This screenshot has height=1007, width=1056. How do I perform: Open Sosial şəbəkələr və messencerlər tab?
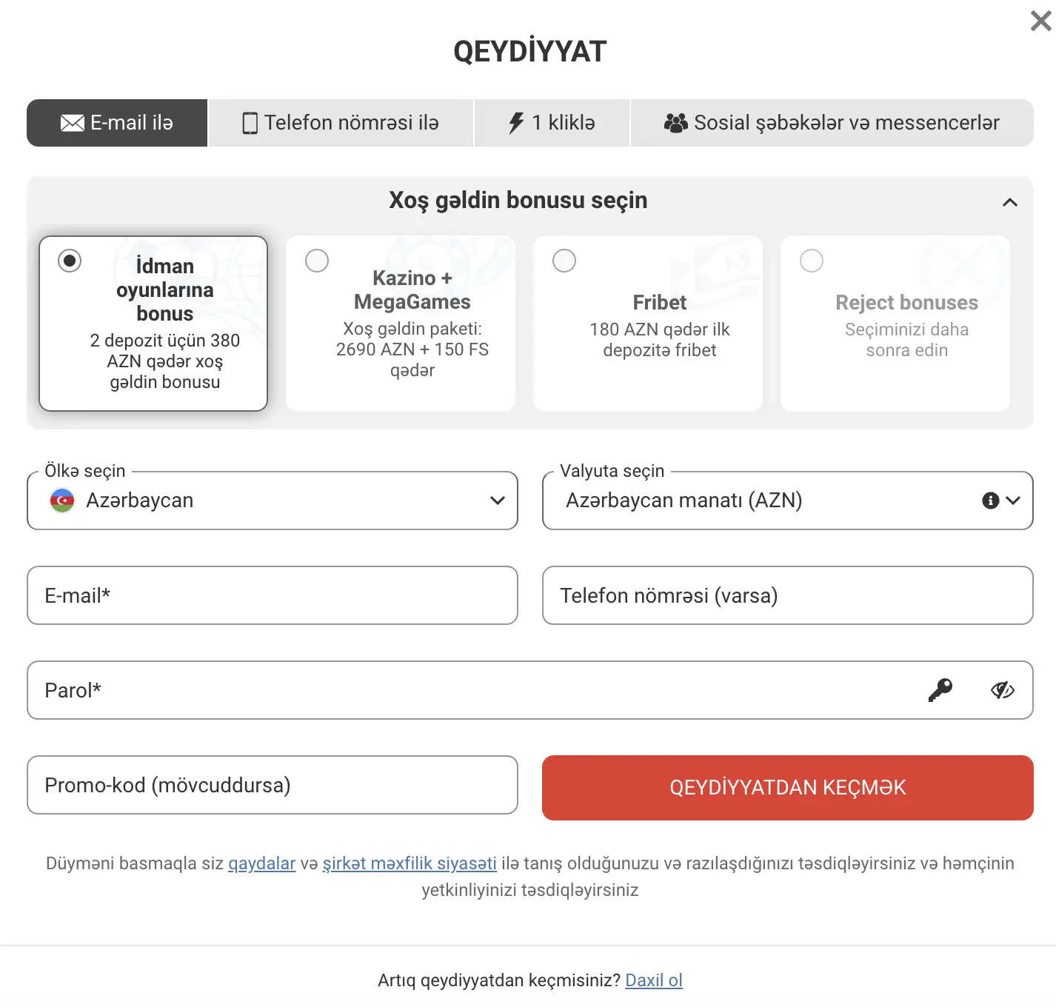832,123
